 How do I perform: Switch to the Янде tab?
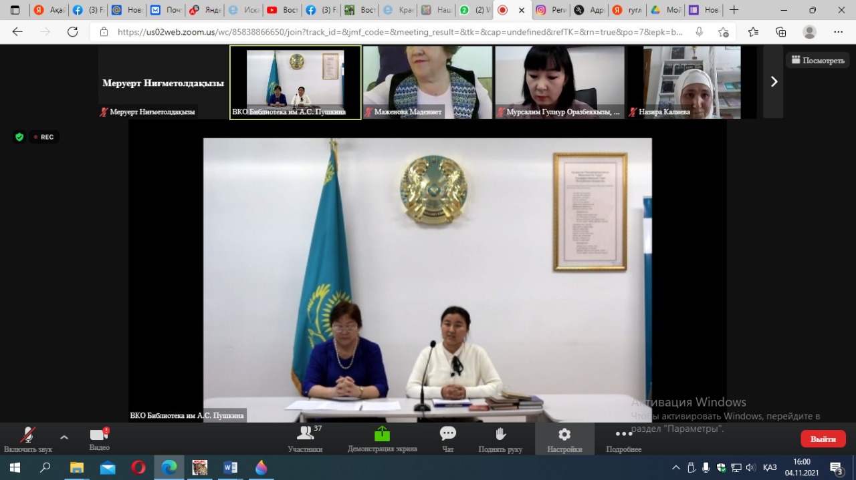(204, 10)
